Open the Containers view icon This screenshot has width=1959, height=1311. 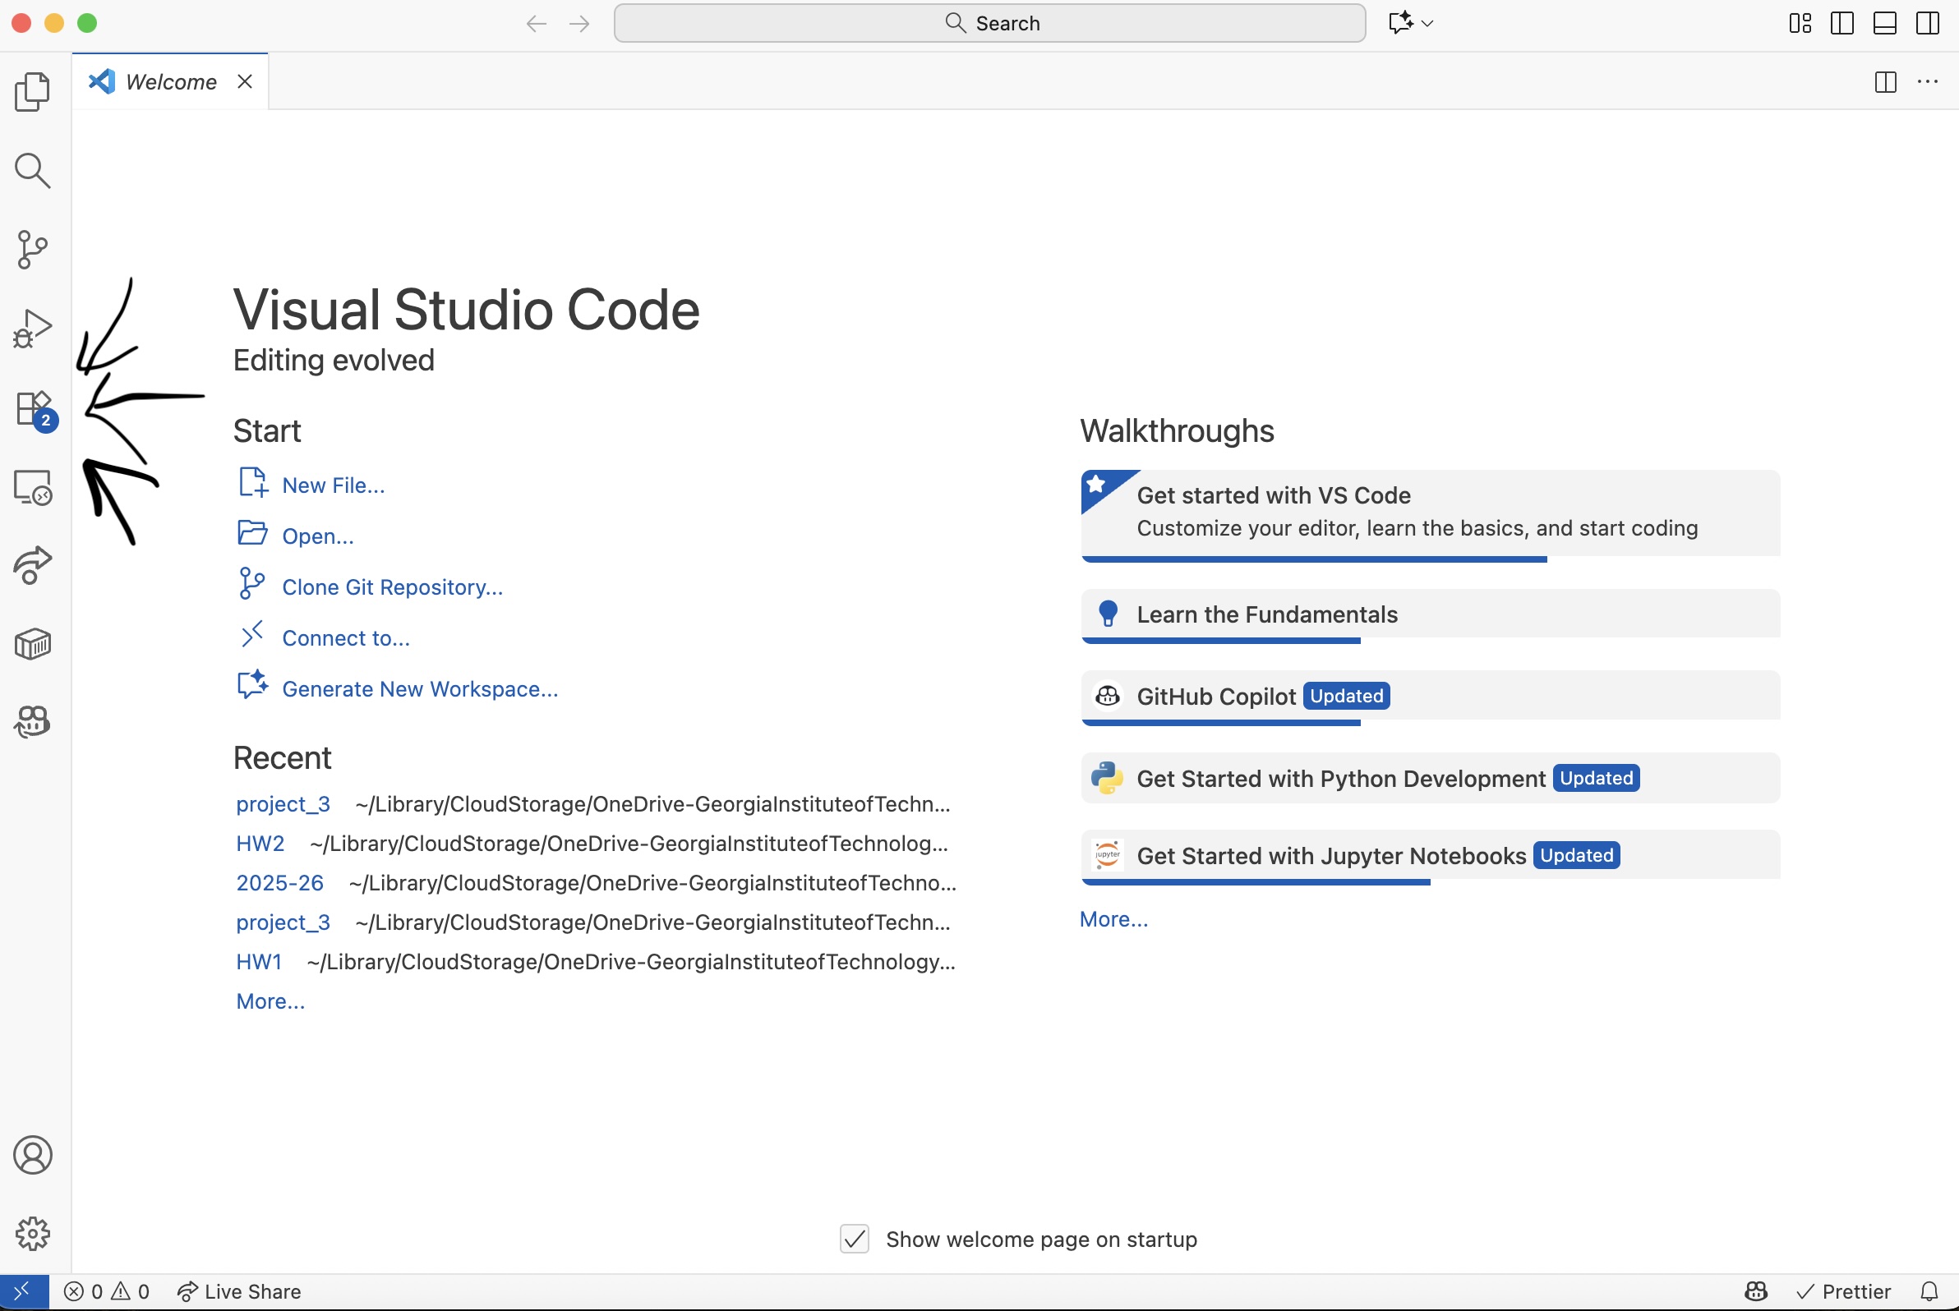click(x=33, y=644)
